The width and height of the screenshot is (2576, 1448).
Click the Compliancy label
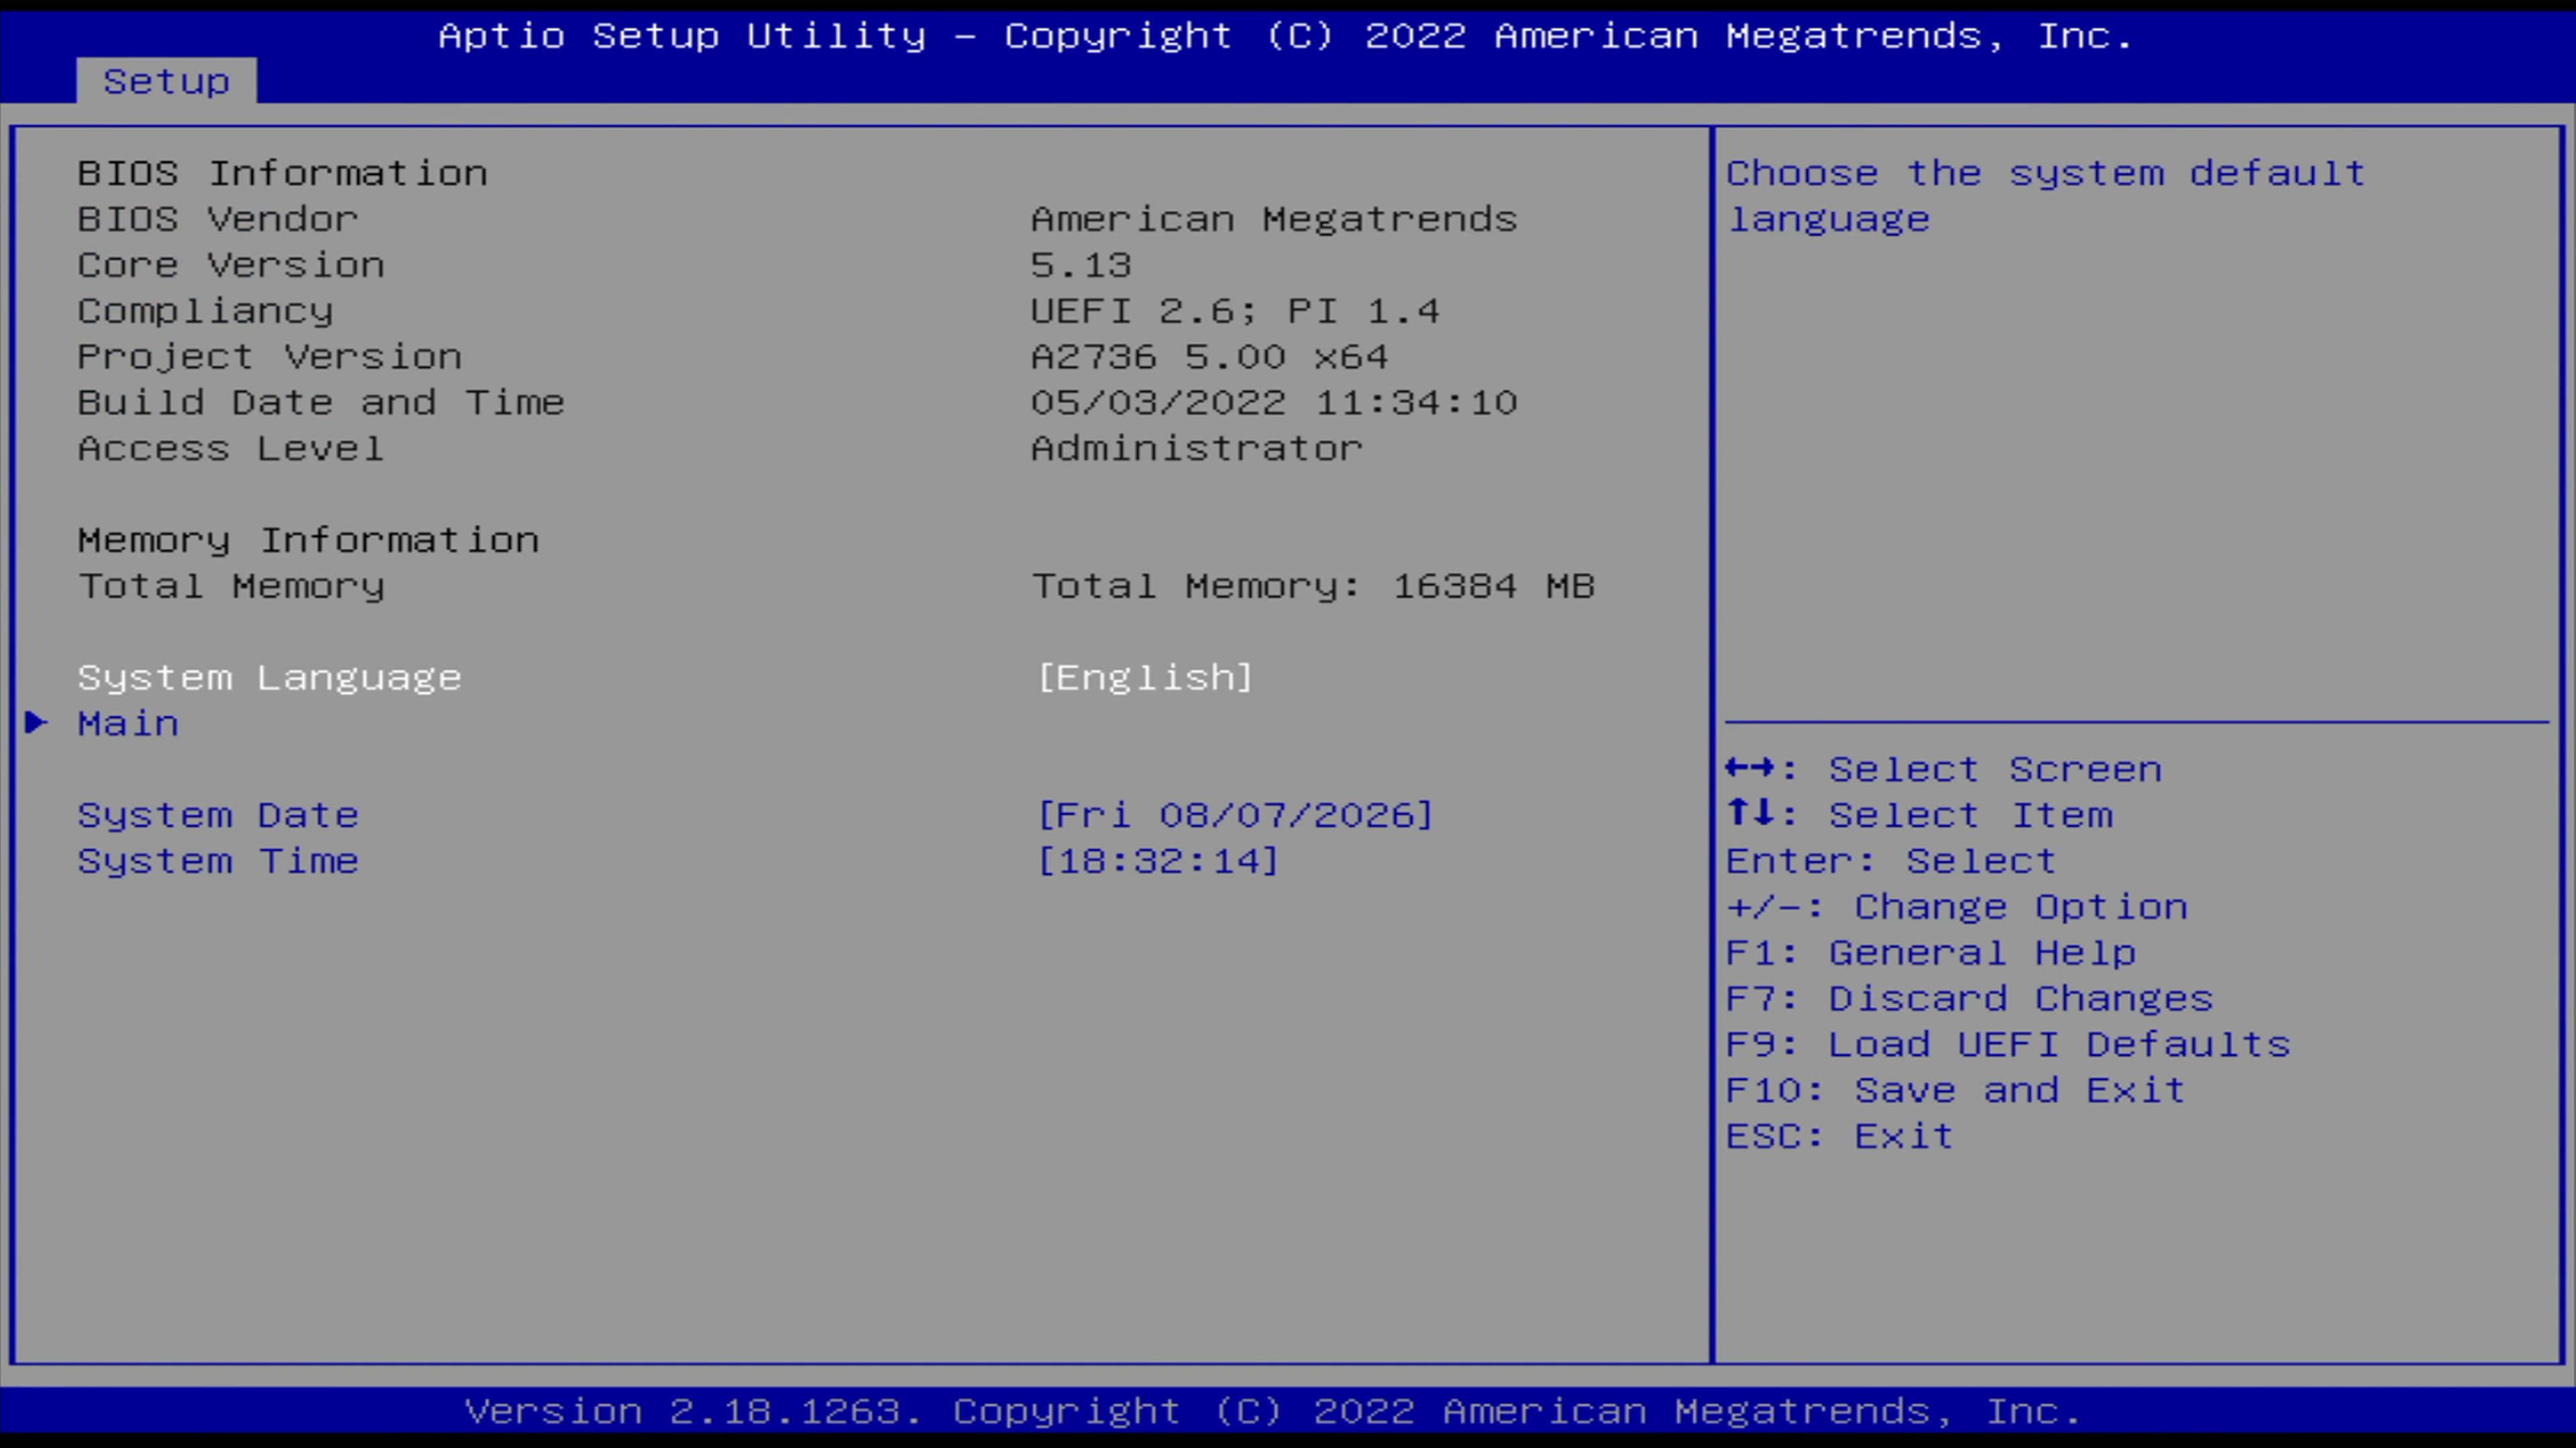coord(205,312)
